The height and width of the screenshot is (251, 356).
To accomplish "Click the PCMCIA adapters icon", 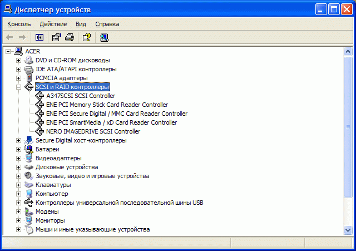I will (29, 78).
